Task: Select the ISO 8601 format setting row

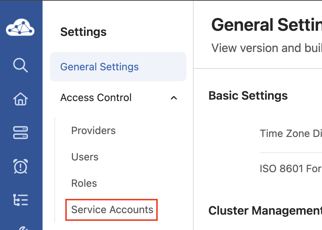Action: click(x=290, y=169)
